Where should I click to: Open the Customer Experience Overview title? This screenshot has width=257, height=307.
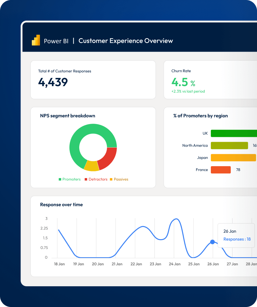[125, 41]
